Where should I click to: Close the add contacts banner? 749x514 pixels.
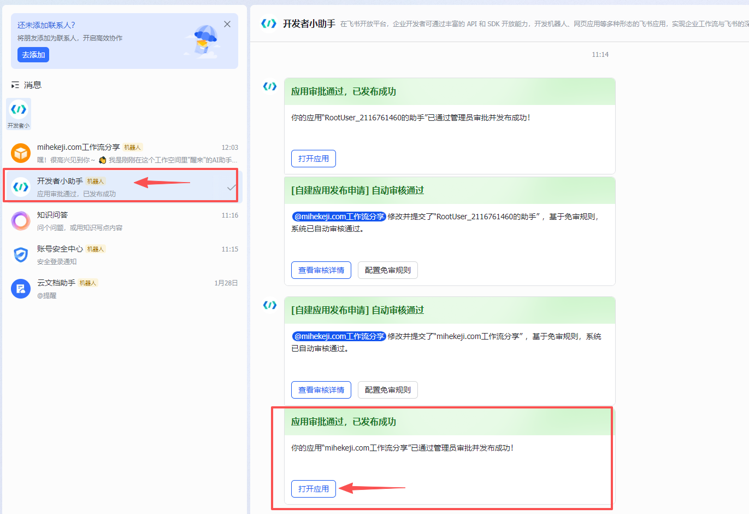[227, 24]
